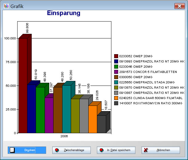Image resolution: width=188 pixels, height=160 pixels.
Task: Click the Einsparung chart title
Action: coord(64,13)
